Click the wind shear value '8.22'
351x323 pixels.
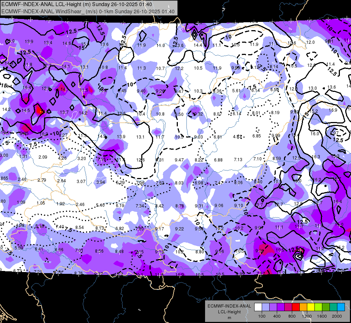[199, 160]
